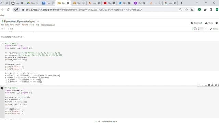Move cell up arrow in cell toolbar
Viewport: 219px width, 123px height.
click(x=199, y=85)
